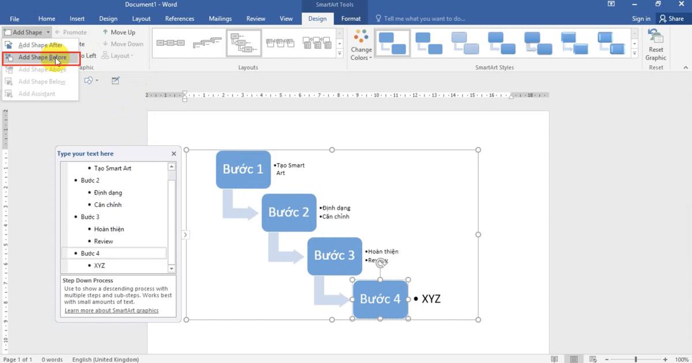The width and height of the screenshot is (692, 363).
Task: Open the Add Shape dropdown arrow
Action: [48, 32]
